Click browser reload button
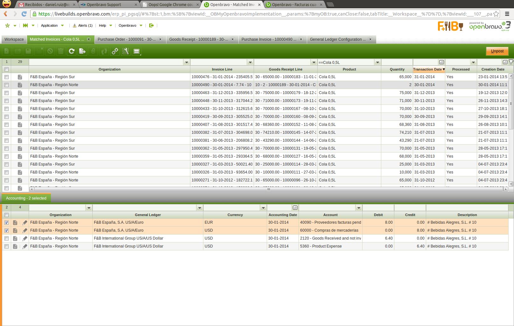Viewport: 514px width, 326px height. point(24,14)
